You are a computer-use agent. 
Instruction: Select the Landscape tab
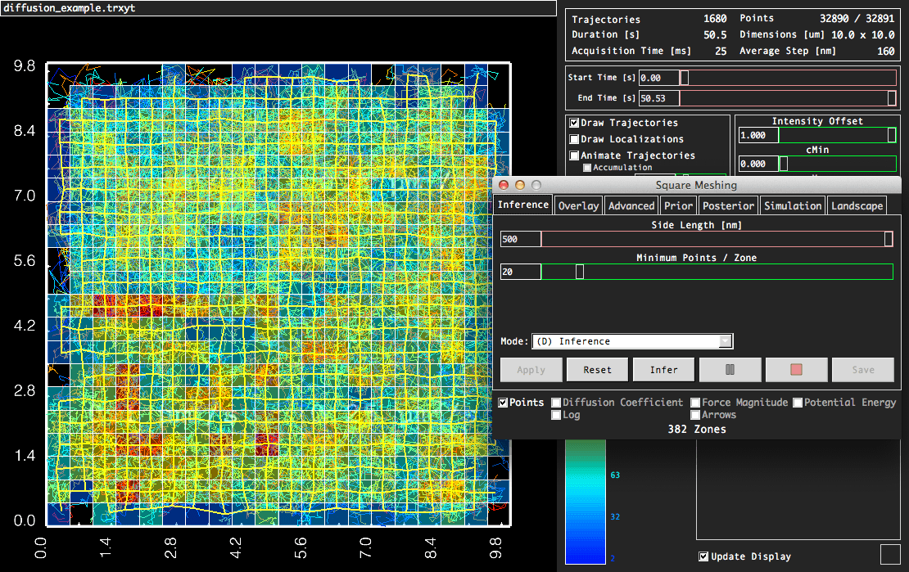coord(857,205)
